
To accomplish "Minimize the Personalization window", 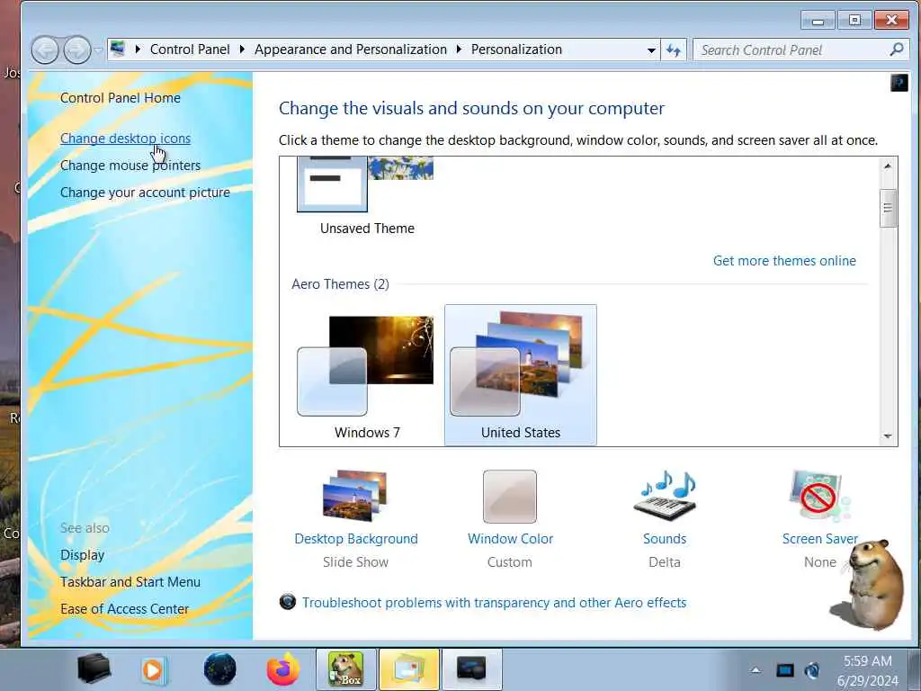I will (x=817, y=21).
